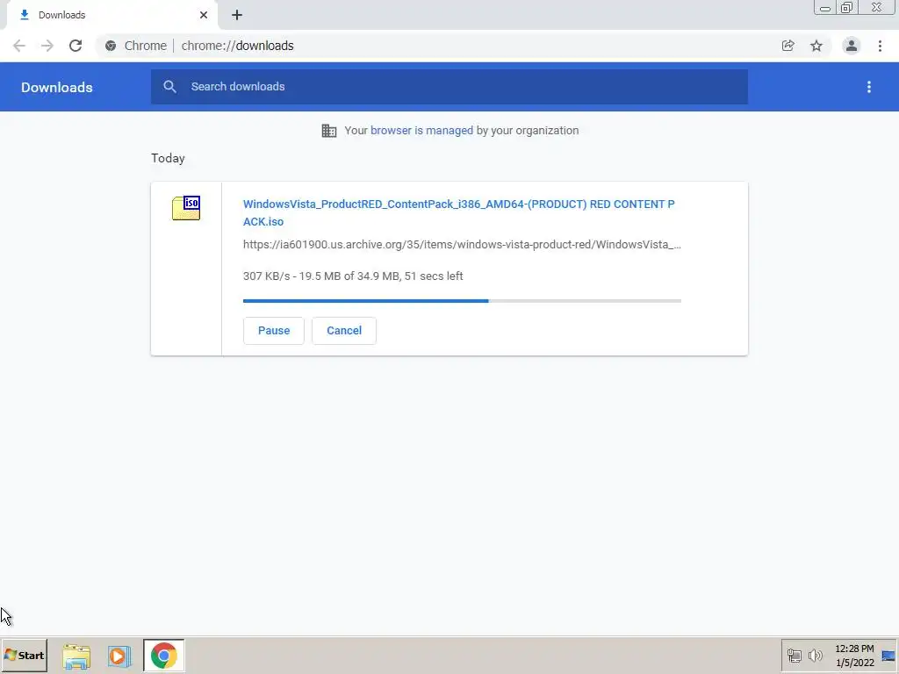899x674 pixels.
Task: Pause the ISO download
Action: point(274,331)
